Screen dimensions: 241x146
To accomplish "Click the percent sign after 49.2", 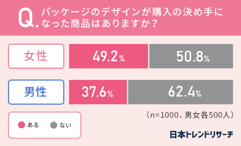I will (x=122, y=59).
